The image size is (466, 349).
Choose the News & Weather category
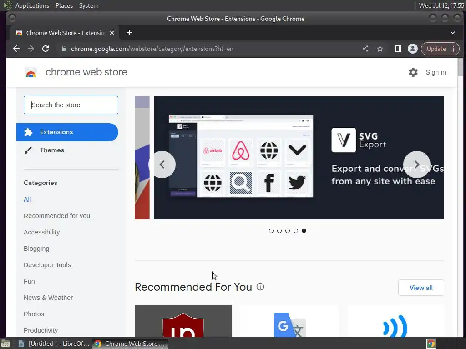[48, 297]
